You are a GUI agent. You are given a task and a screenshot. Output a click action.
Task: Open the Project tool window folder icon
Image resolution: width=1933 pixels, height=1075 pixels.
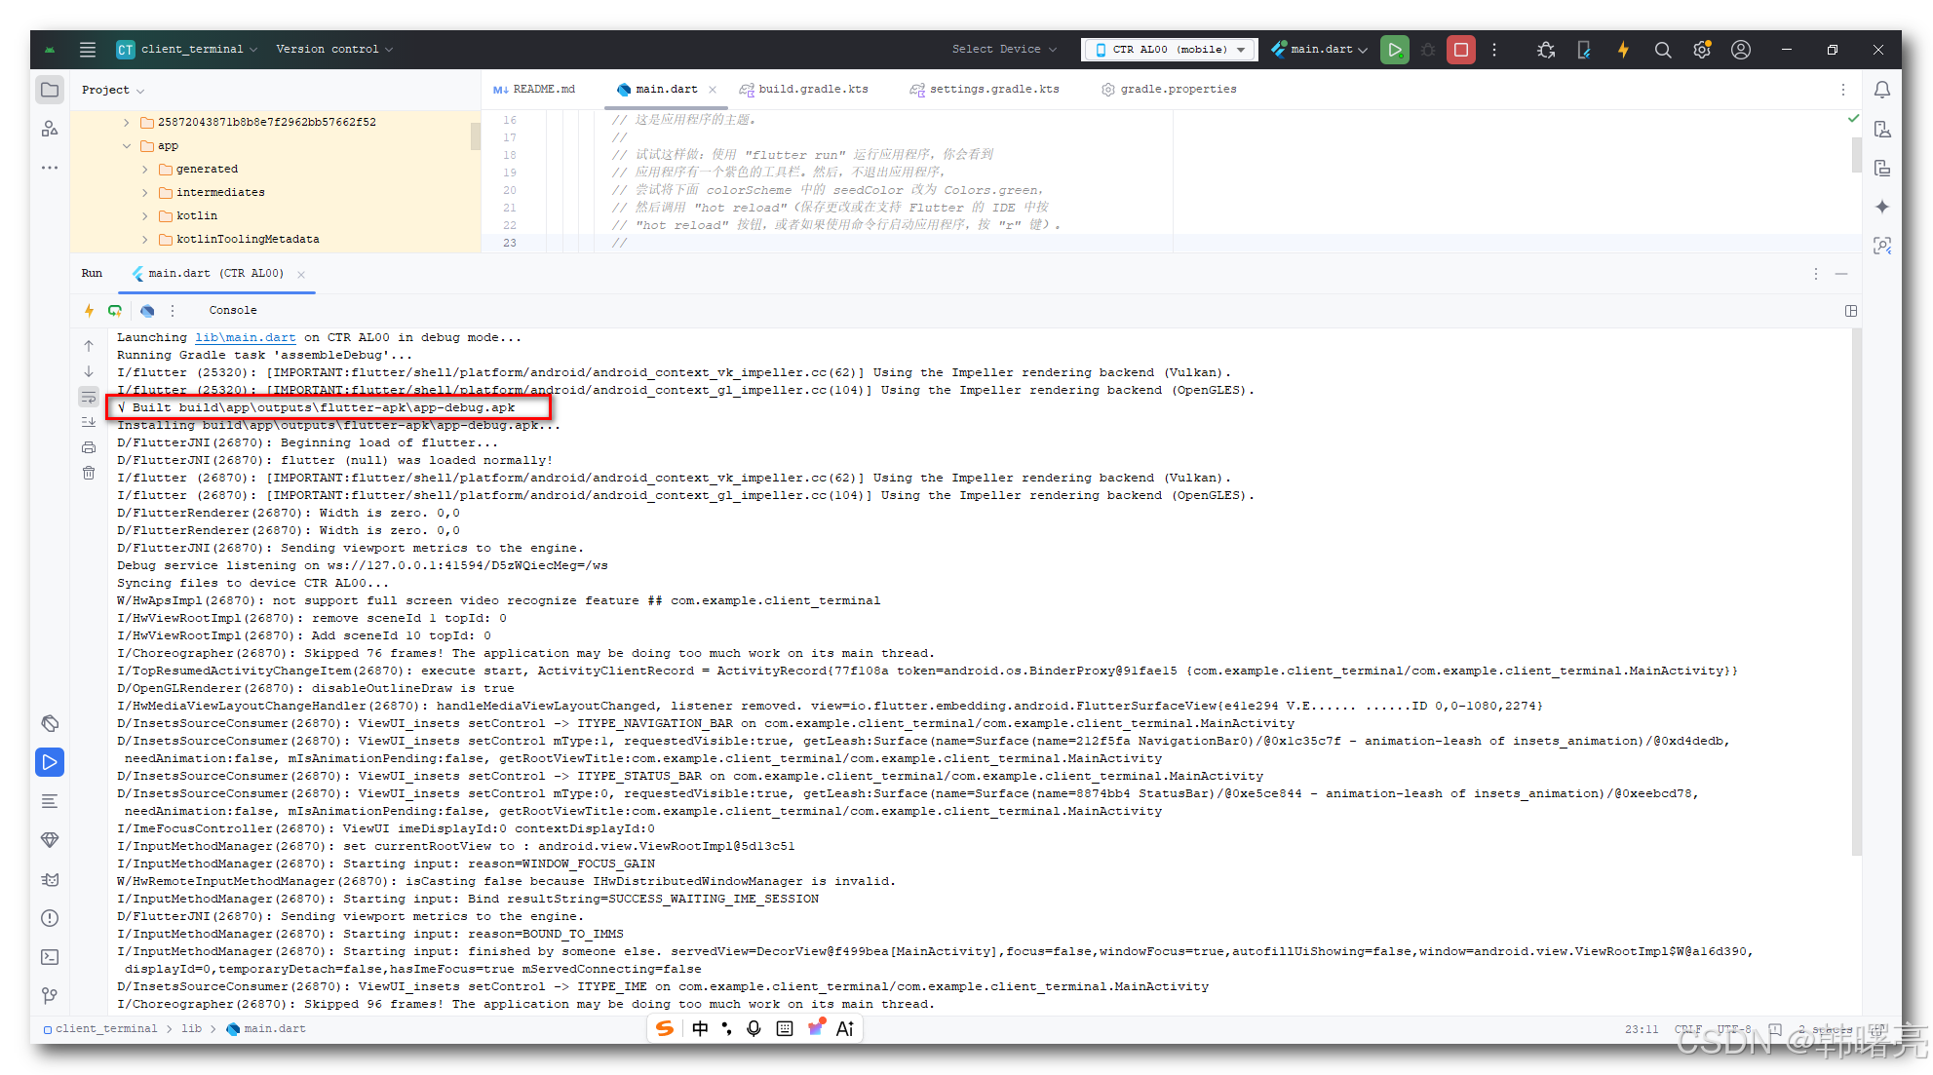[50, 90]
